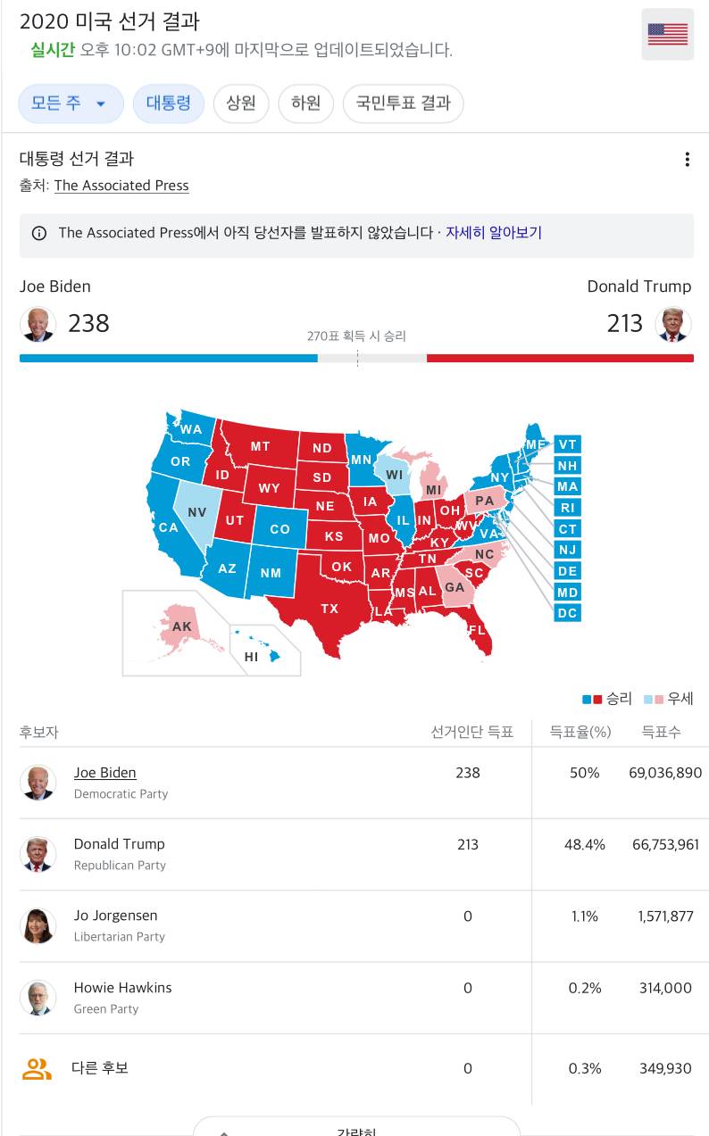
Task: Click the DC label box beside map
Action: [567, 613]
